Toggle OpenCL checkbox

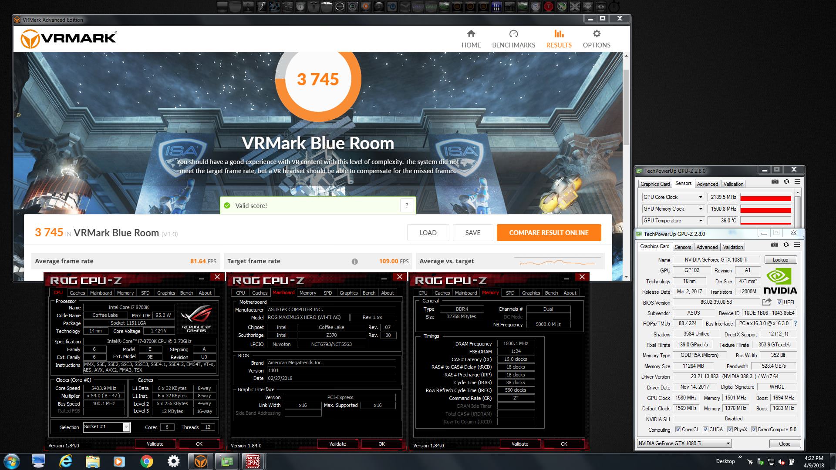pos(678,430)
